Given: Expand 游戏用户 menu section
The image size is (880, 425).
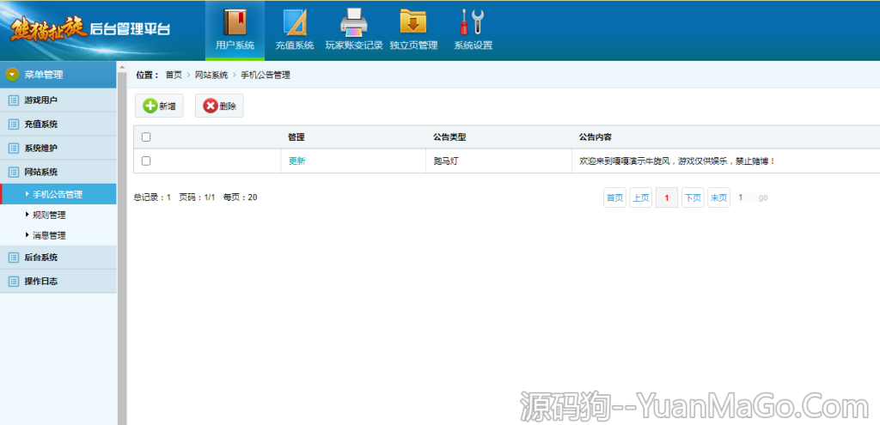Looking at the screenshot, I should 58,100.
